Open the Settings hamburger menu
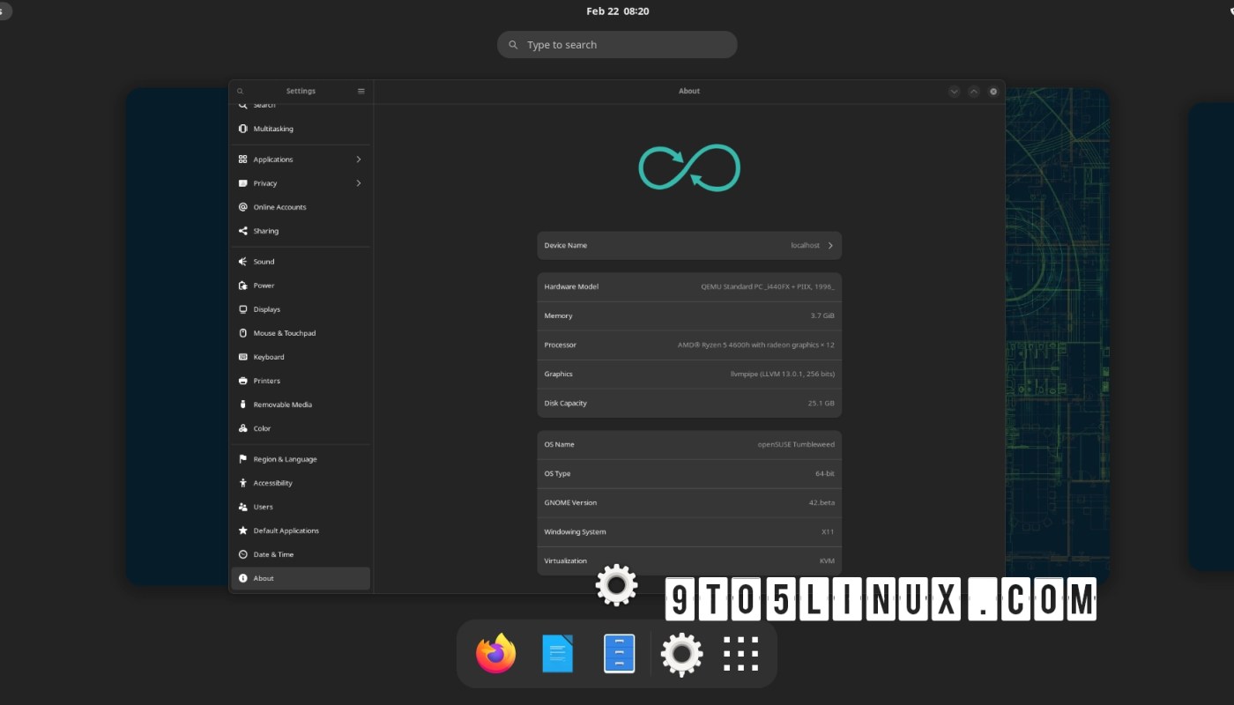Image resolution: width=1234 pixels, height=705 pixels. [x=361, y=91]
